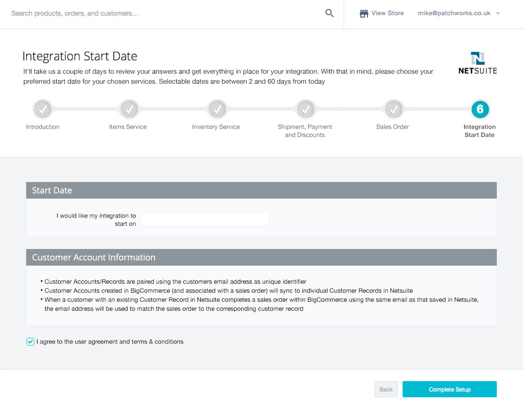This screenshot has width=523, height=412.
Task: Go to the Sales Order step label
Action: pyautogui.click(x=392, y=127)
